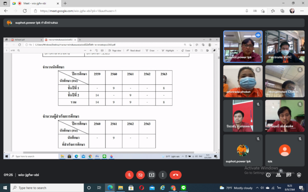Show the participants list

tap(278, 174)
